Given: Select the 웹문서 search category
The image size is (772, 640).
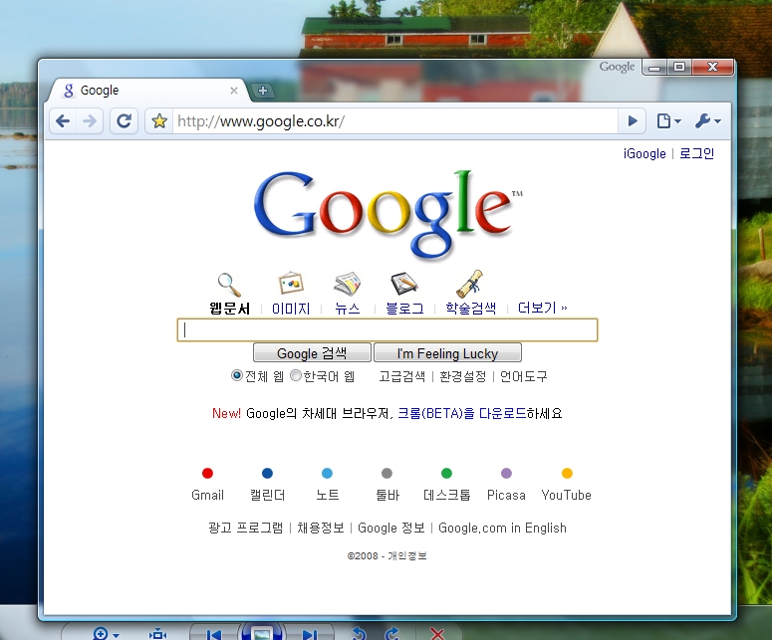Looking at the screenshot, I should 229,309.
